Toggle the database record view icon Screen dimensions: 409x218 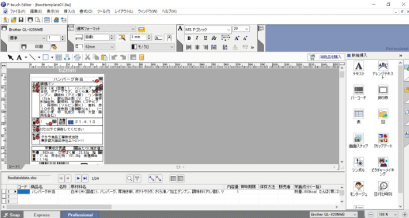[173, 178]
